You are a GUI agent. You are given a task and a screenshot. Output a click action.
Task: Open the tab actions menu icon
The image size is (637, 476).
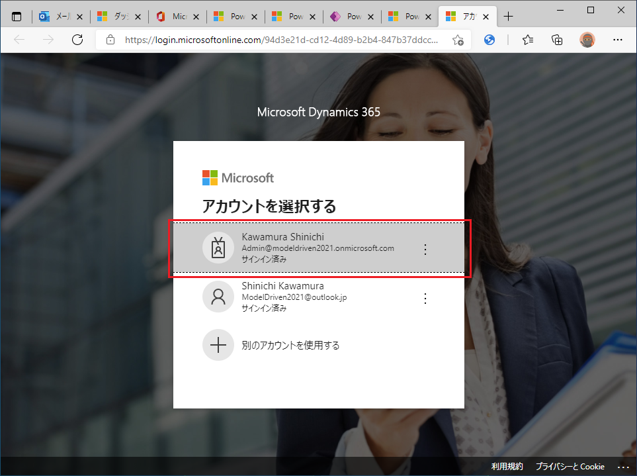pyautogui.click(x=17, y=17)
